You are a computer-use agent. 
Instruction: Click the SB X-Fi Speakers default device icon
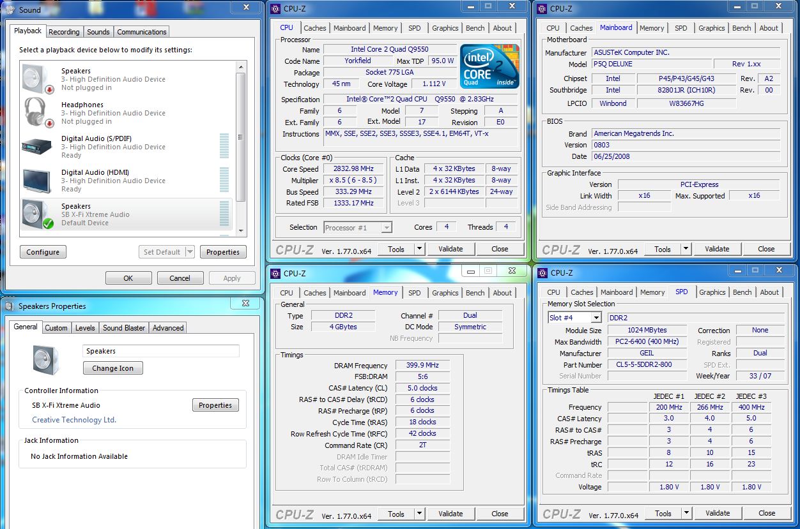(x=36, y=214)
